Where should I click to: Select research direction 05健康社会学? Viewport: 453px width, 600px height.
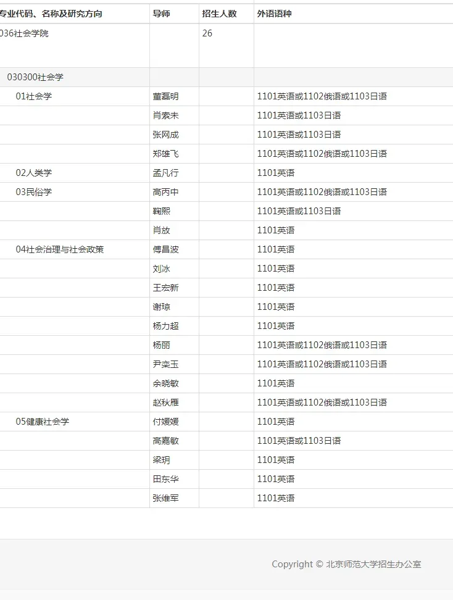tap(43, 422)
